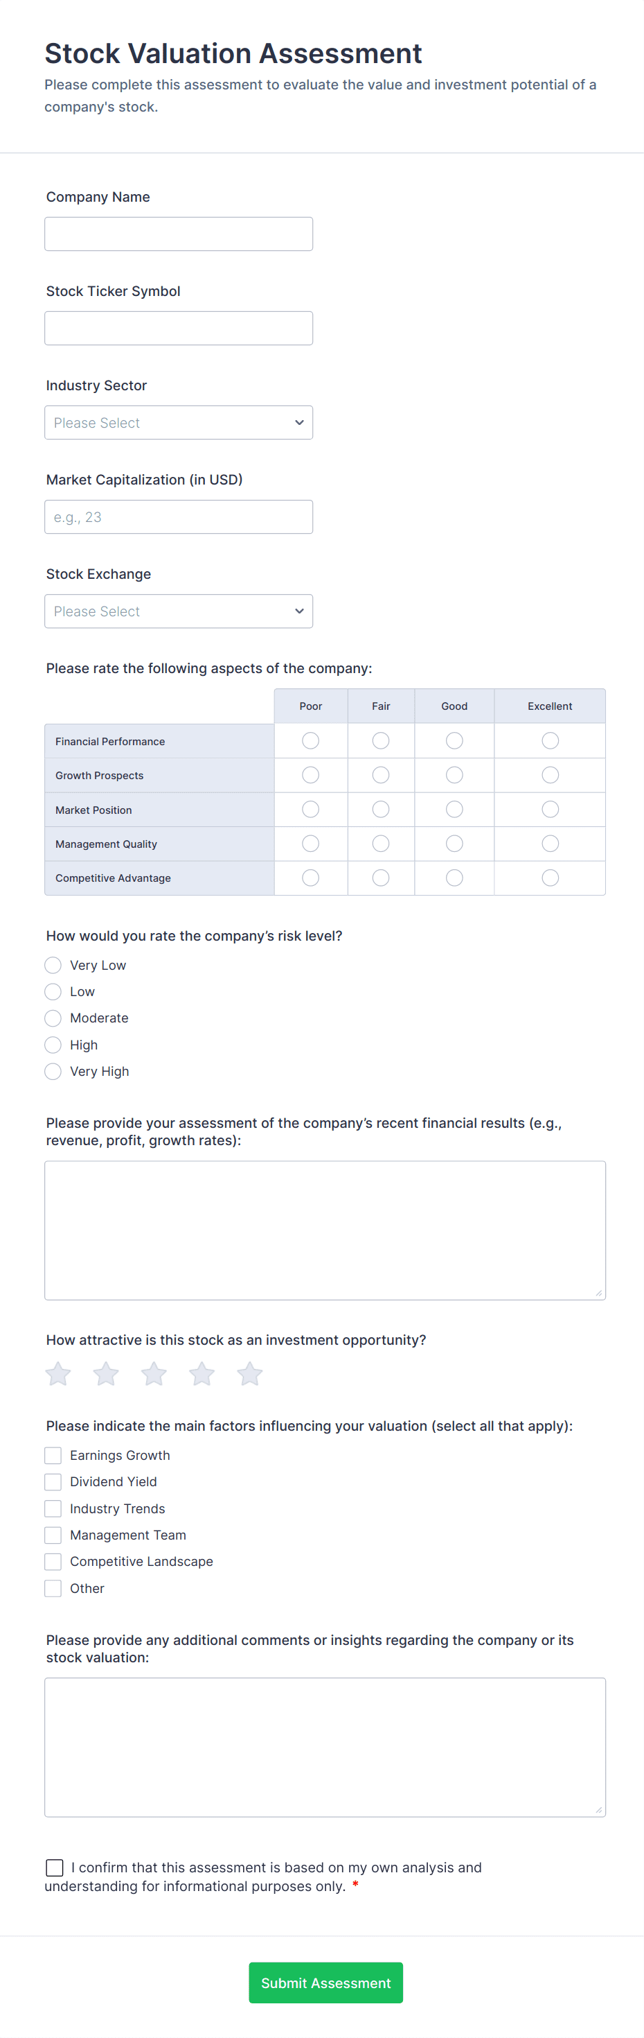Open the Stock Exchange dropdown

pyautogui.click(x=178, y=611)
